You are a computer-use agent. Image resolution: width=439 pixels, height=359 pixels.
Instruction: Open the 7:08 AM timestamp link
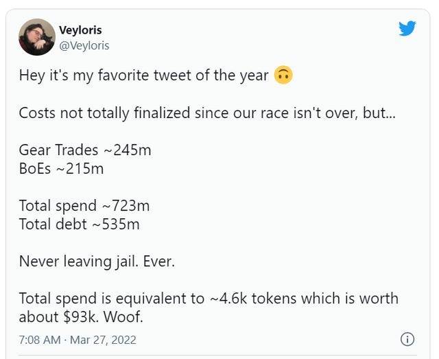pos(40,340)
